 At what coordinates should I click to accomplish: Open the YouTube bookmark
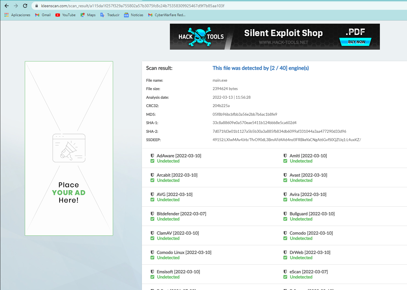click(x=65, y=15)
